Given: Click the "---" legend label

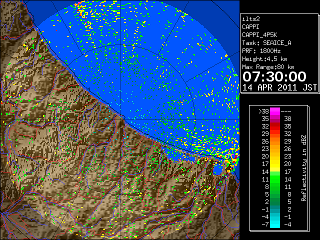Looking at the screenshot, I should (286, 111).
